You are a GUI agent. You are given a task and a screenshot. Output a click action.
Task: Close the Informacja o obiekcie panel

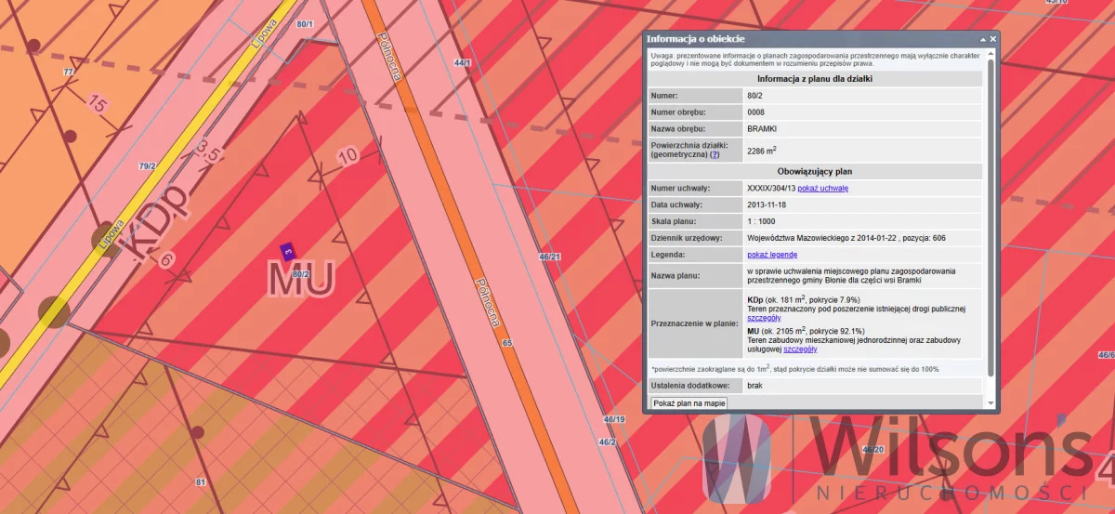tap(992, 39)
